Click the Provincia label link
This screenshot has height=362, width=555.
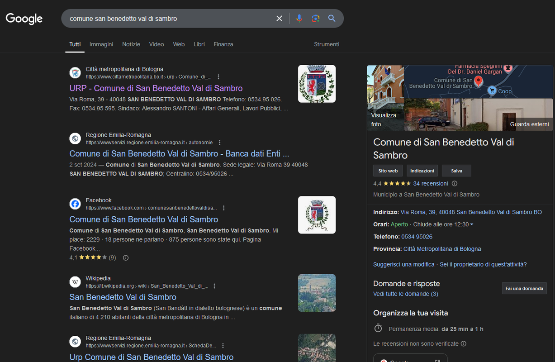(387, 249)
